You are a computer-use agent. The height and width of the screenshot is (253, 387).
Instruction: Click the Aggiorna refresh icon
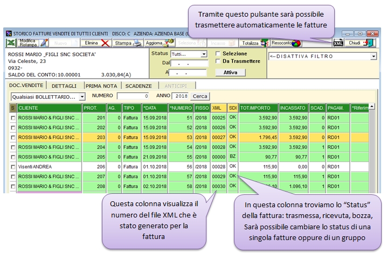click(169, 43)
